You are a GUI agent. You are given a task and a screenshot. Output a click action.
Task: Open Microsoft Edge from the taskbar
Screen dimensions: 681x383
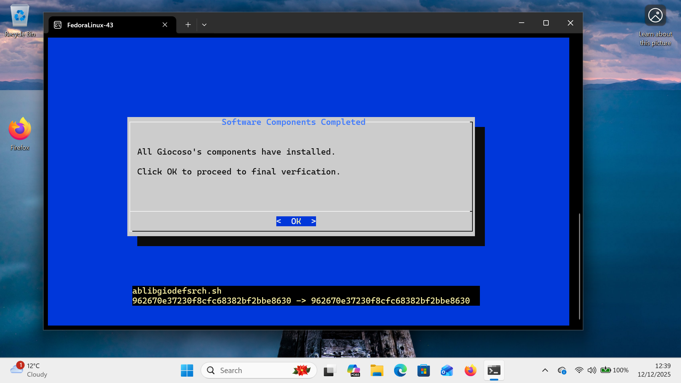click(x=400, y=370)
